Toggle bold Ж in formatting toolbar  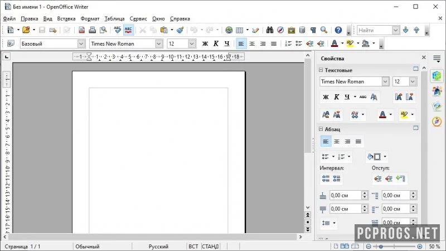pyautogui.click(x=205, y=44)
